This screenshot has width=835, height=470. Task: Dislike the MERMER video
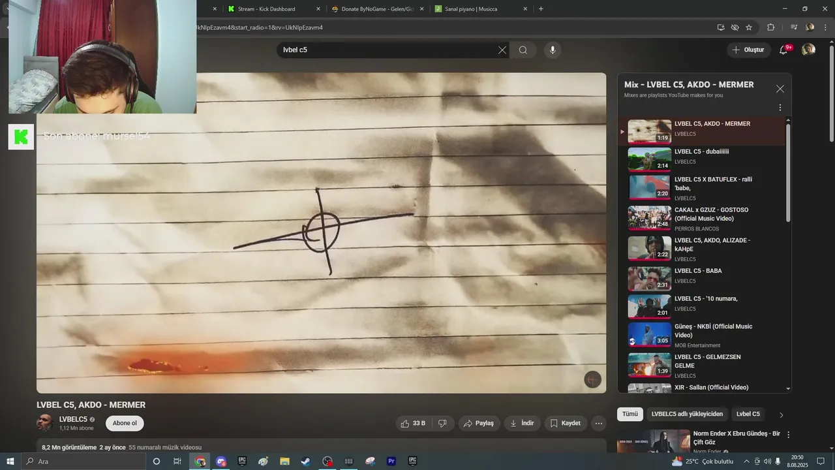(442, 423)
